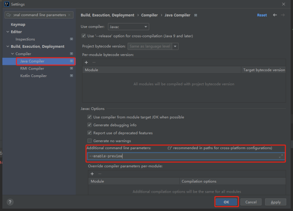Click Module header in bytecode version table
Image resolution: width=293 pixels, height=211 pixels.
(x=162, y=70)
